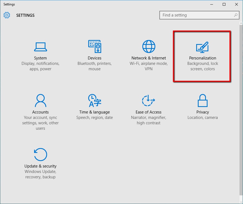Image resolution: width=243 pixels, height=204 pixels.
Task: Open the Personalization paintbrush monitor icon
Action: [202, 47]
